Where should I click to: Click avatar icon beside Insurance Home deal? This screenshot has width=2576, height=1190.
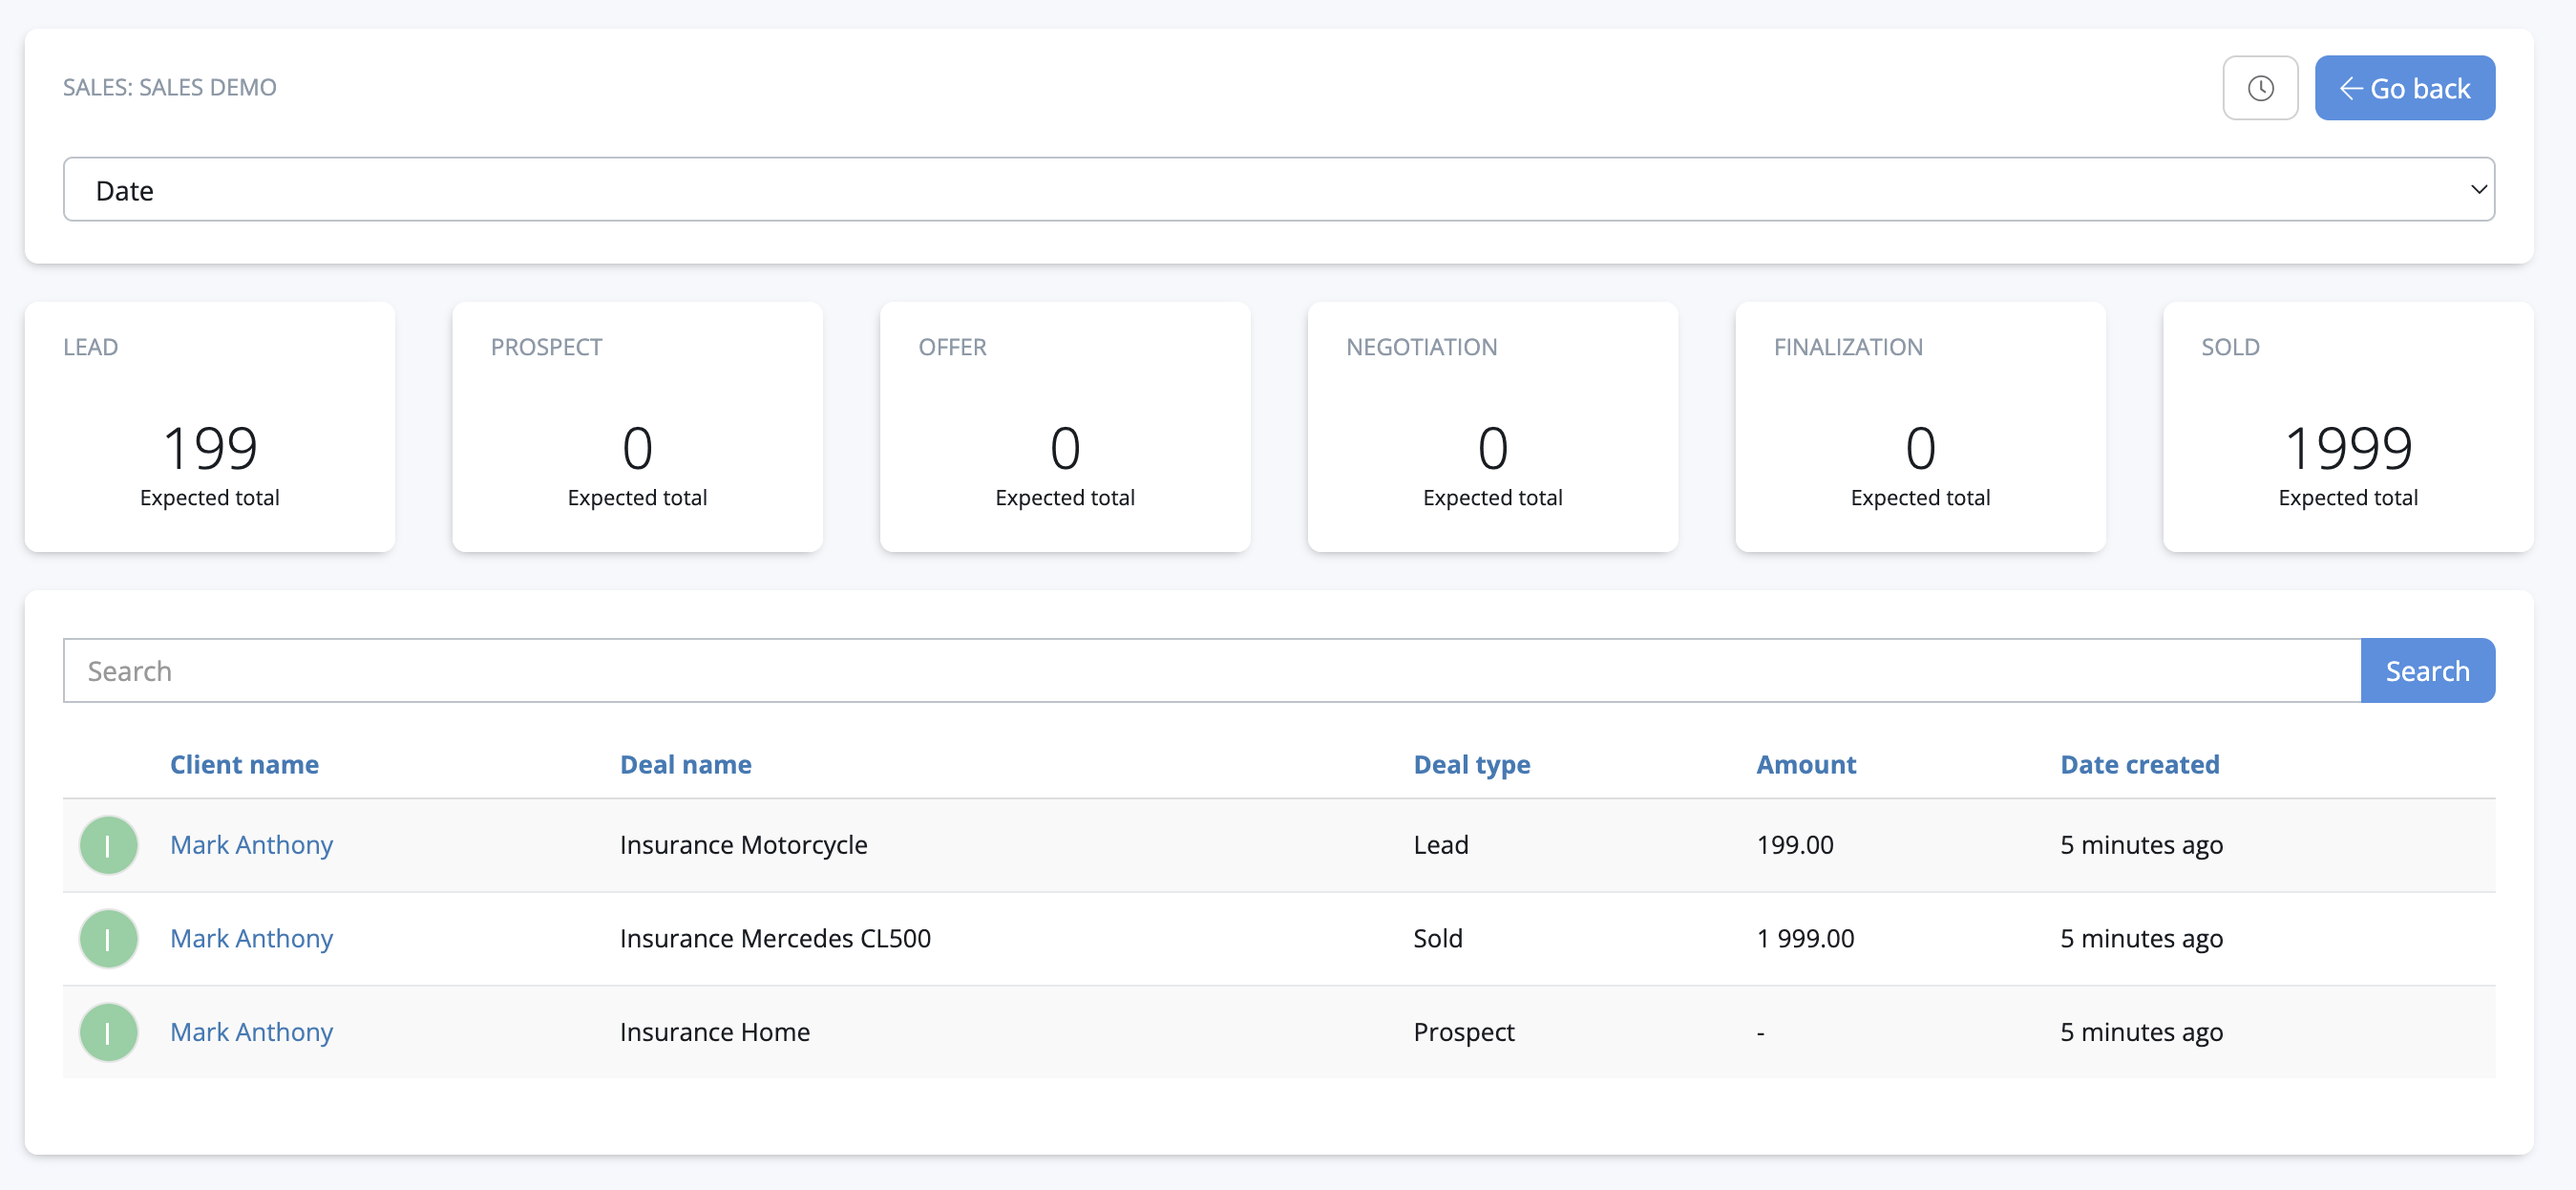[108, 1031]
